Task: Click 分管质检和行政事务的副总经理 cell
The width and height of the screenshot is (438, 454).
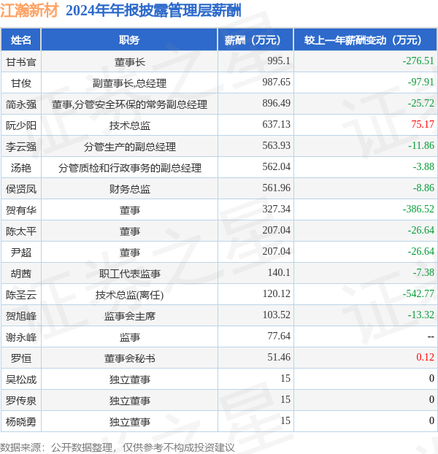Action: coord(129,168)
